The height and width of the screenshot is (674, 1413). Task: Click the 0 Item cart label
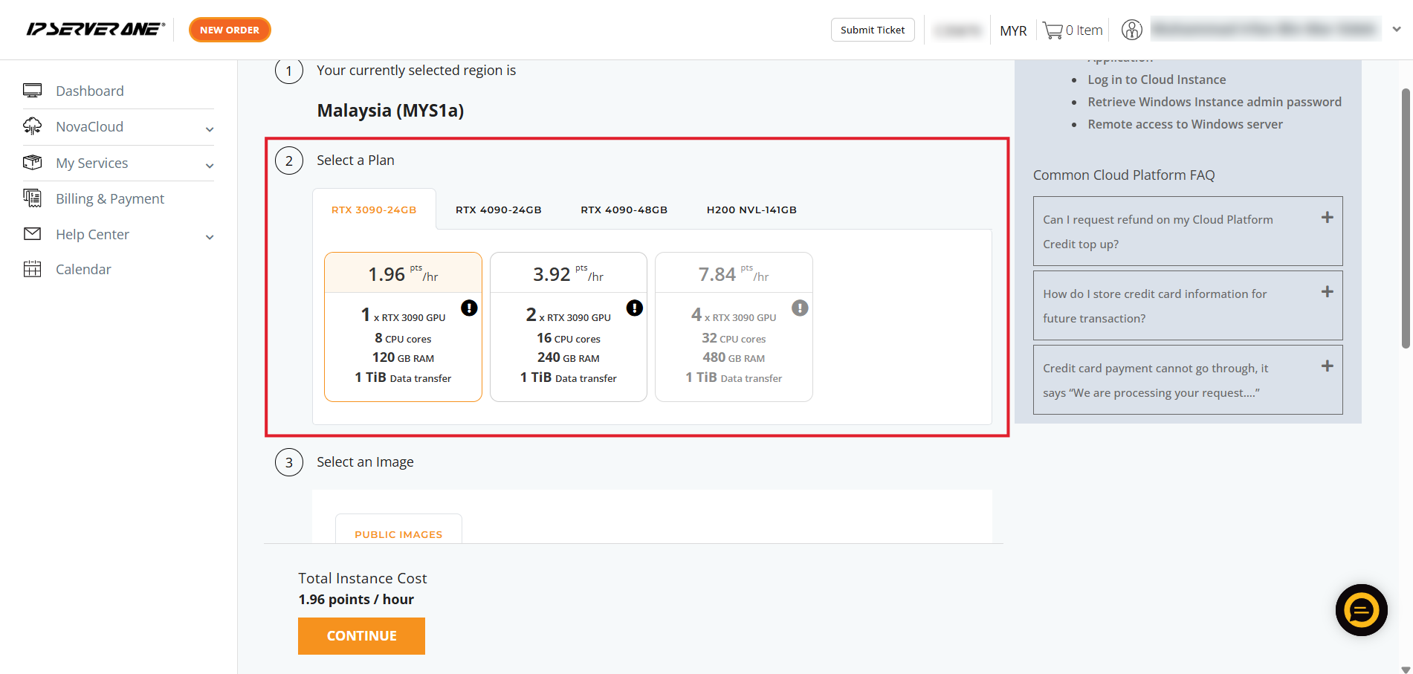[x=1084, y=30]
